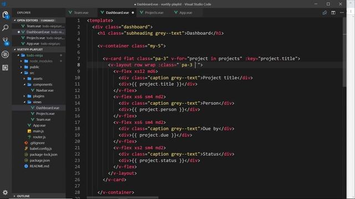The width and height of the screenshot is (355, 199).
Task: Expand the plugins folder
Action: tap(38, 96)
